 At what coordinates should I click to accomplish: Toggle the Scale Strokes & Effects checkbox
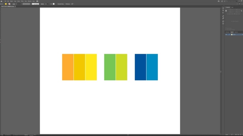tap(226, 30)
